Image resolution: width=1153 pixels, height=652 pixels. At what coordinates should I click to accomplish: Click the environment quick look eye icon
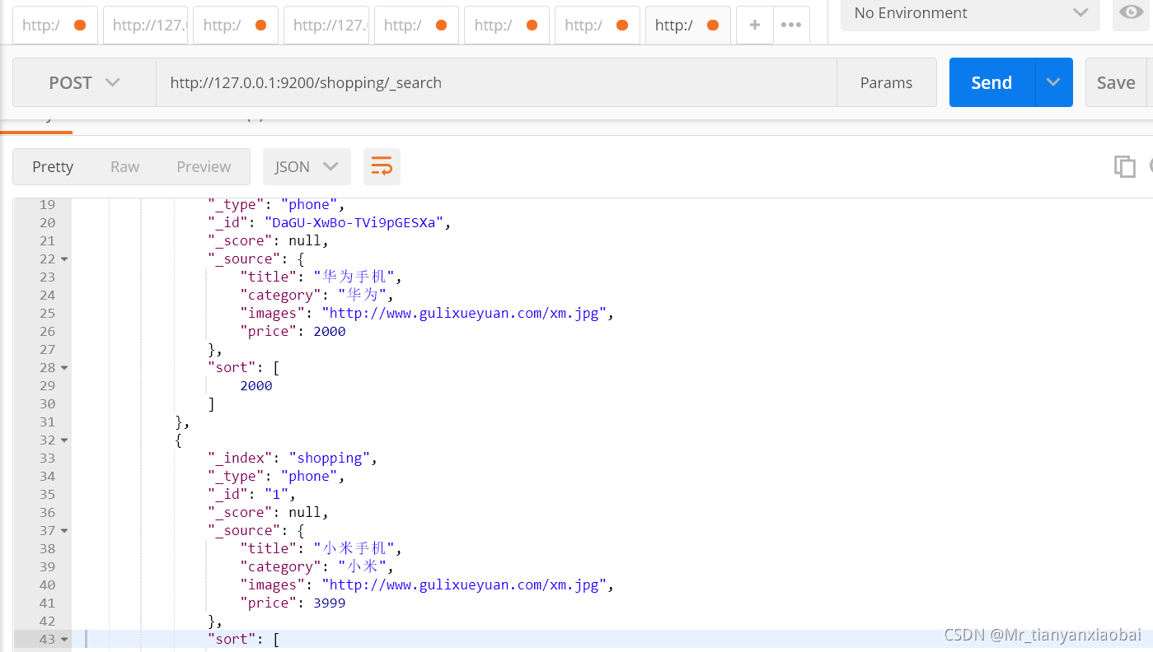pos(1132,12)
